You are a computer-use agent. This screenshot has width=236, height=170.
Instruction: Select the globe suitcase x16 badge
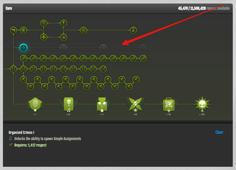(x=169, y=105)
